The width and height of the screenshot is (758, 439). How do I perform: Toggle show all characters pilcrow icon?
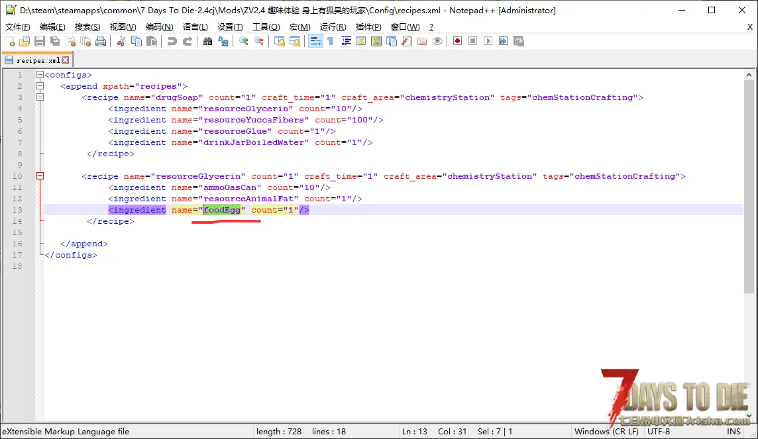click(x=330, y=41)
